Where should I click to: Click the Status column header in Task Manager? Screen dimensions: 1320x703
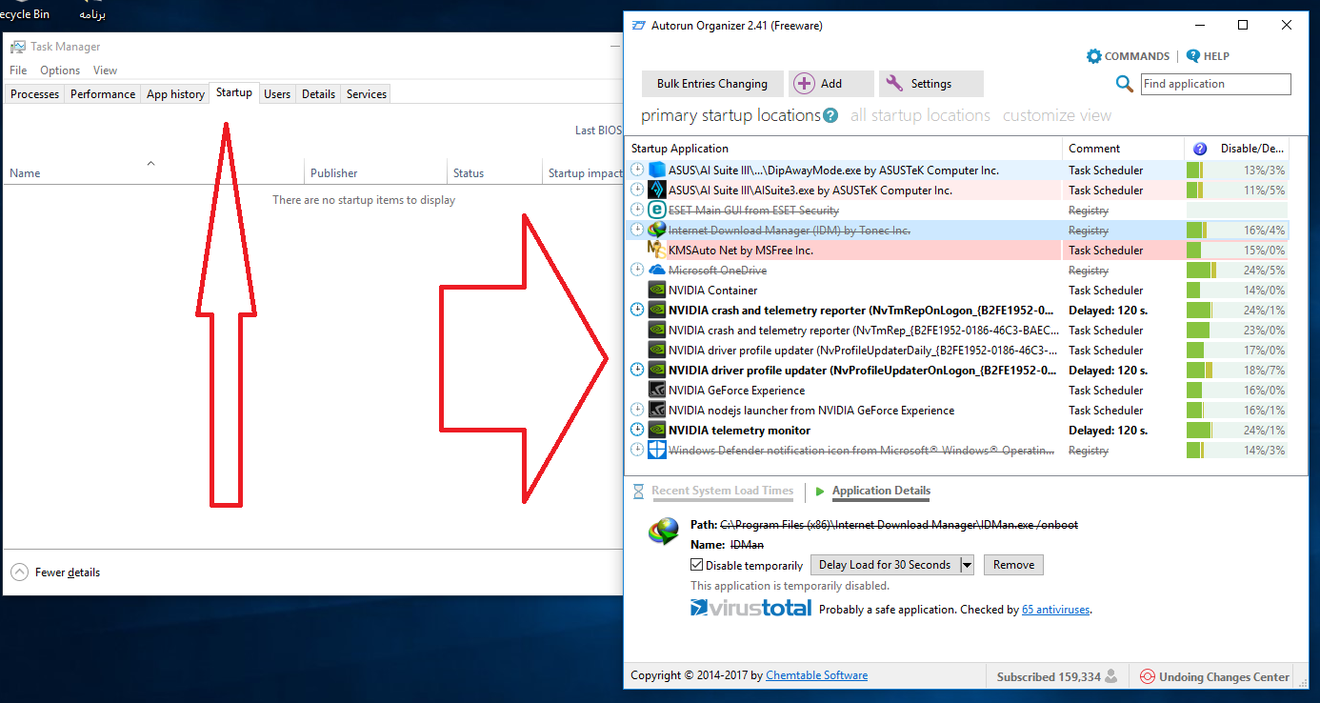click(494, 173)
